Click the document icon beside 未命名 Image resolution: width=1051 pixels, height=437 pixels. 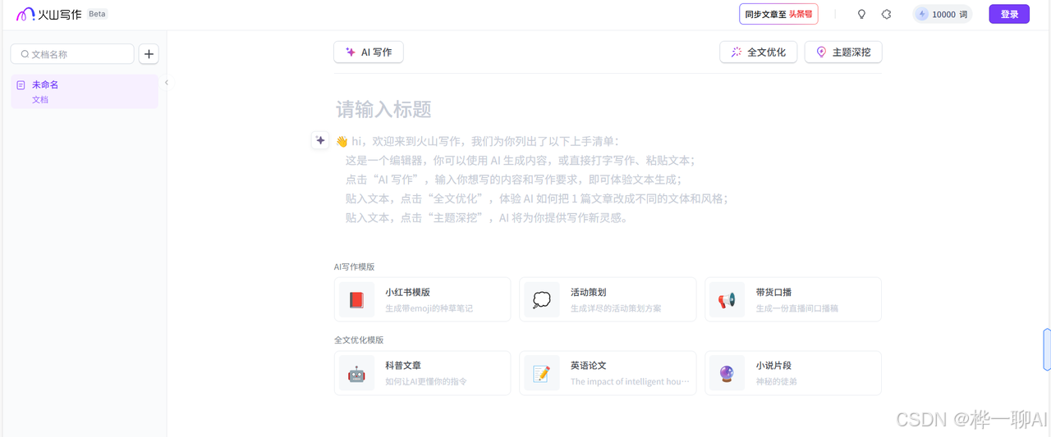click(x=21, y=85)
